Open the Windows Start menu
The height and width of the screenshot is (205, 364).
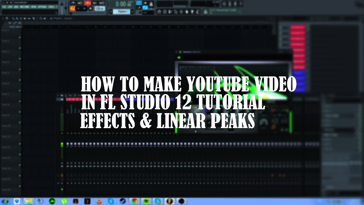pyautogui.click(x=5, y=201)
